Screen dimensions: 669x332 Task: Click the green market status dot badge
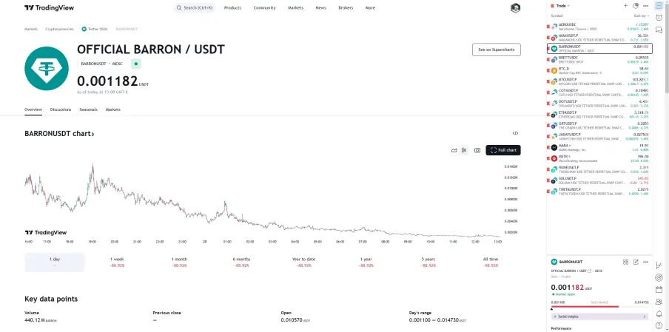pyautogui.click(x=136, y=64)
